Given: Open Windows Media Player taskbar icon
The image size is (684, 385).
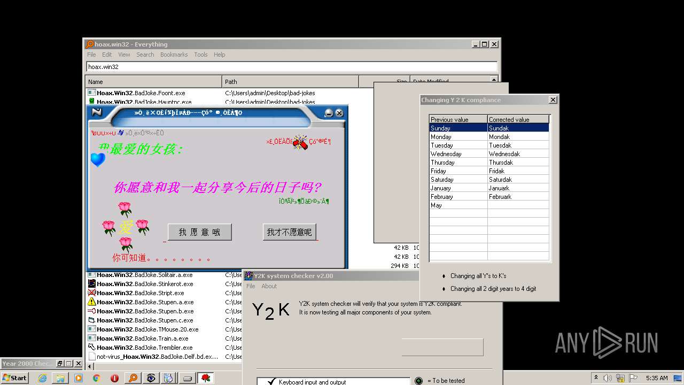Looking at the screenshot, I should pyautogui.click(x=79, y=378).
